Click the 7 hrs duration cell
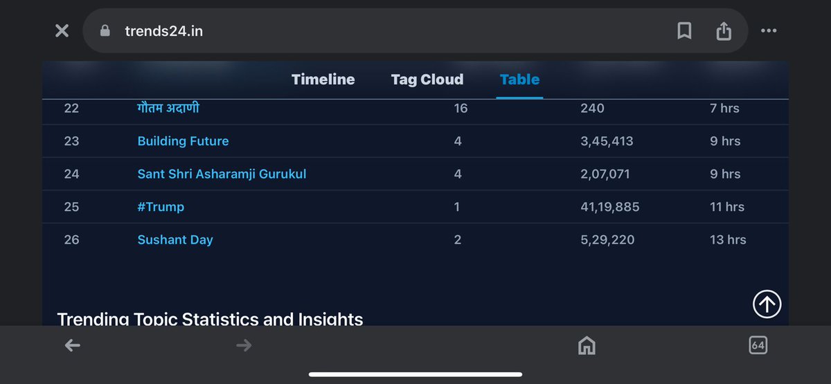Viewport: 831px width, 384px height. [724, 108]
